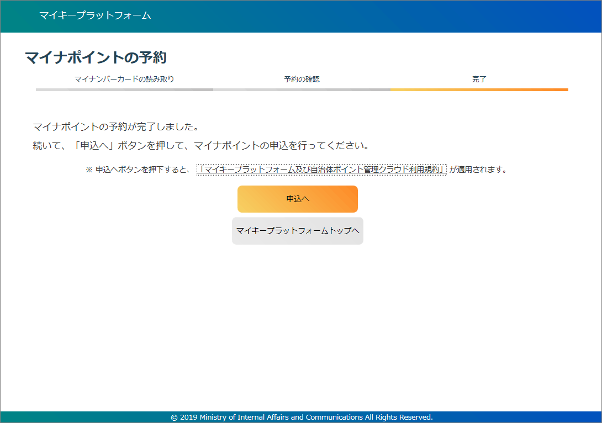The height and width of the screenshot is (423, 602).
Task: Click the マイキープラットフォーム header title
Action: [x=95, y=15]
